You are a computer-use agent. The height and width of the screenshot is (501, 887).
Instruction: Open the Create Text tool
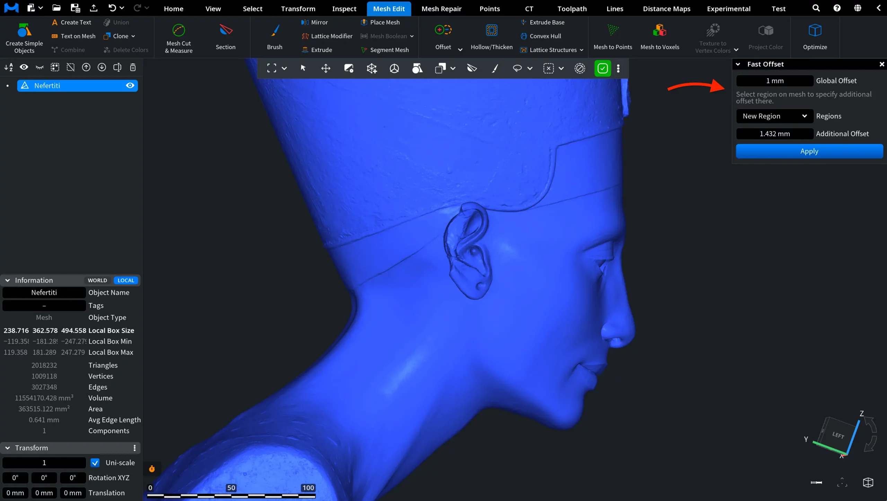point(71,22)
